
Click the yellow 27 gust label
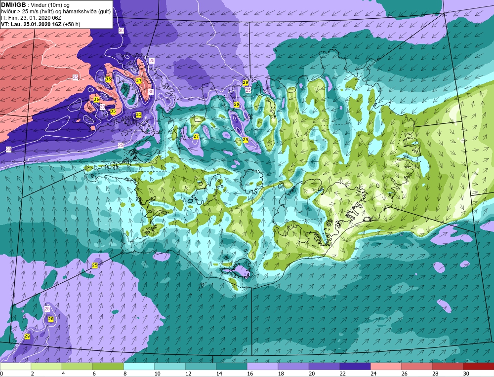click(x=196, y=136)
